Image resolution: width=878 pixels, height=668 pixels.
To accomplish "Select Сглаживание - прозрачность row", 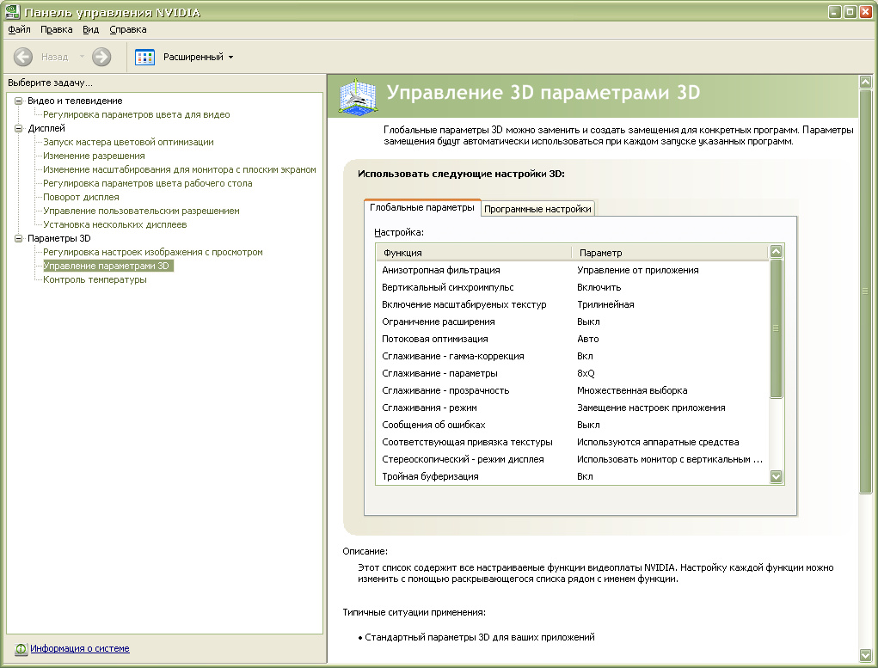I will coord(572,391).
